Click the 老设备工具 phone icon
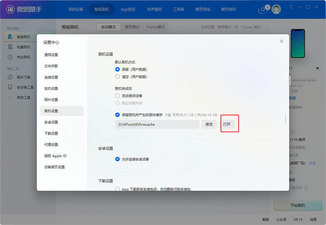This screenshot has width=326, height=225. 10,87
